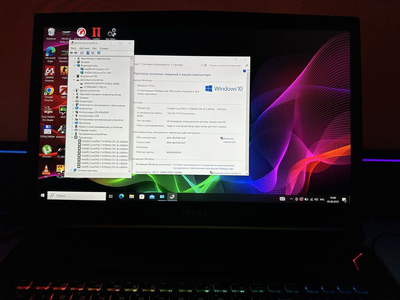Click the blue help icon in System window
The image size is (400, 300).
(x=244, y=71)
